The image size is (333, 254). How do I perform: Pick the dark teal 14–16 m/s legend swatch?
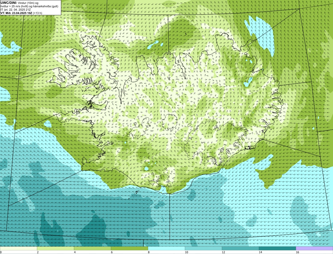pyautogui.click(x=277, y=249)
